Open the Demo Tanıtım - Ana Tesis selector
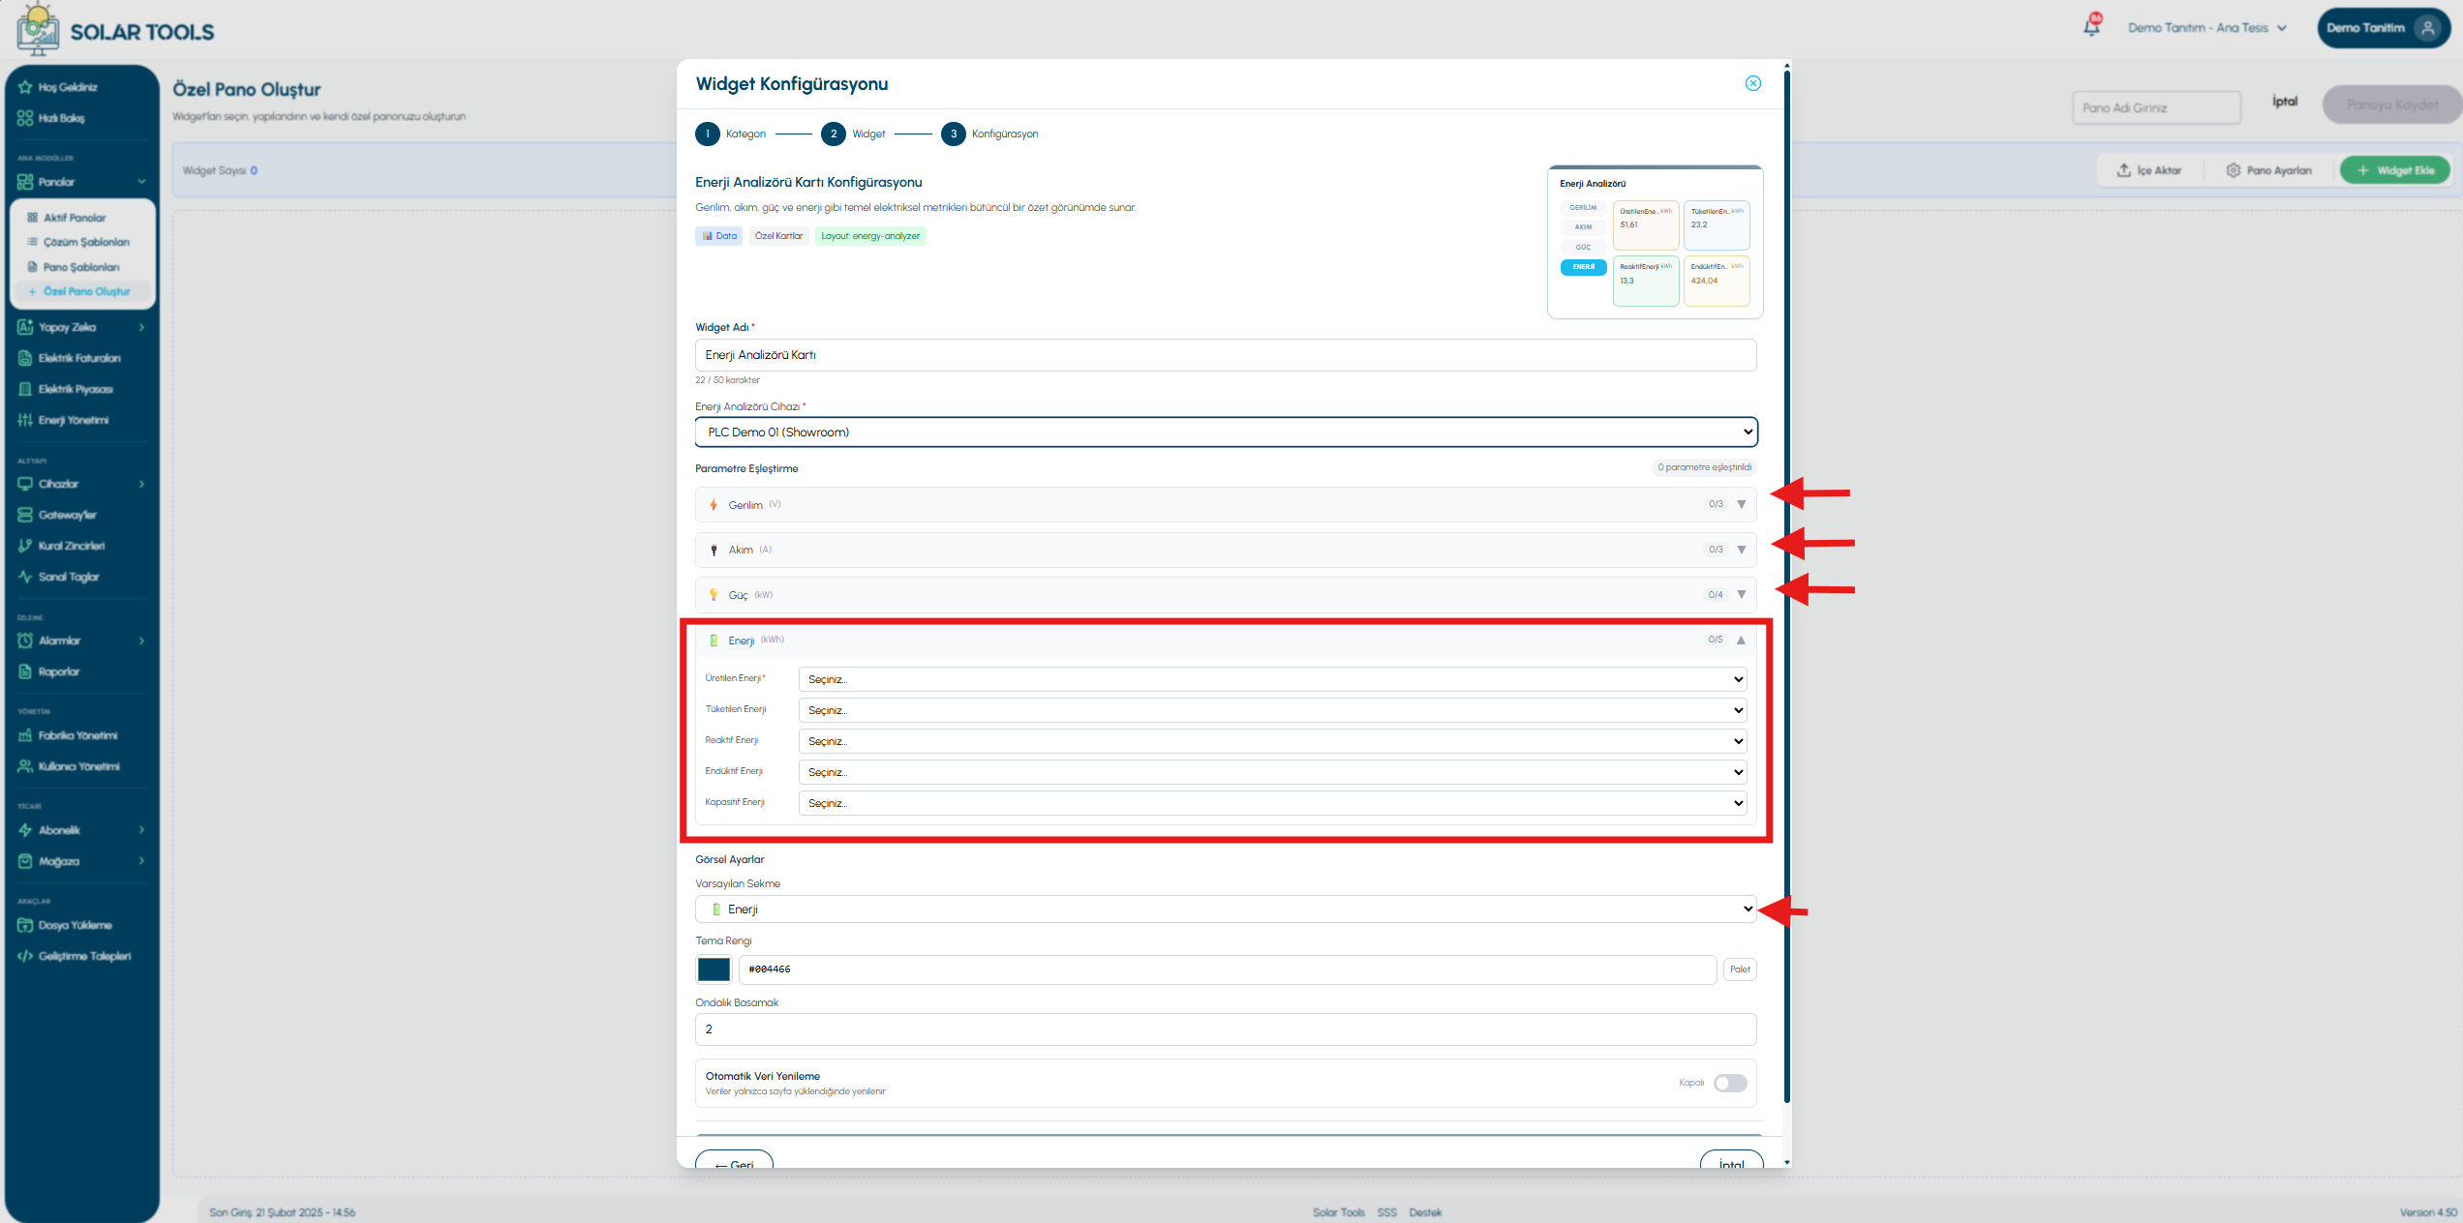Screen dimensions: 2463x1223 coord(2206,28)
